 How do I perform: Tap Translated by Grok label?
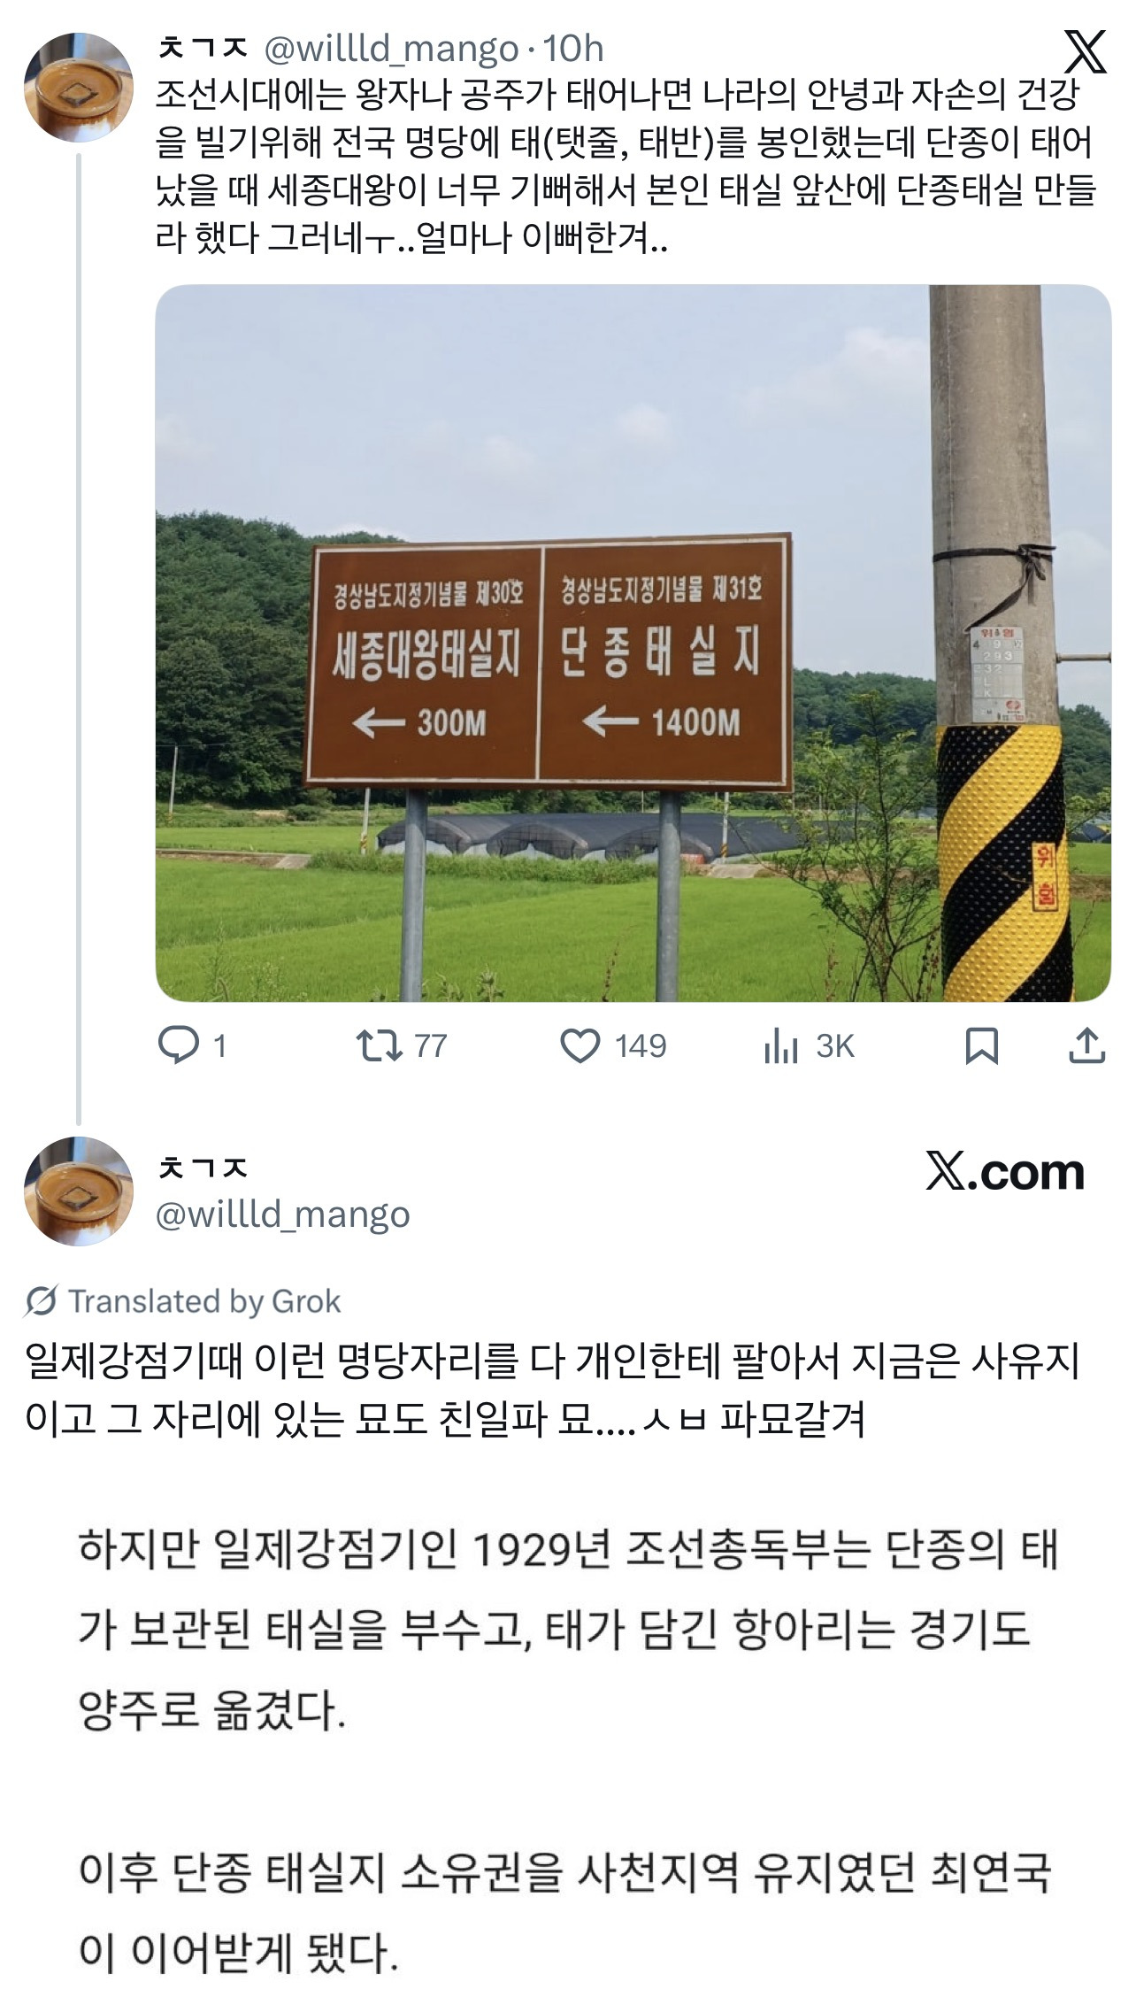[x=204, y=1301]
